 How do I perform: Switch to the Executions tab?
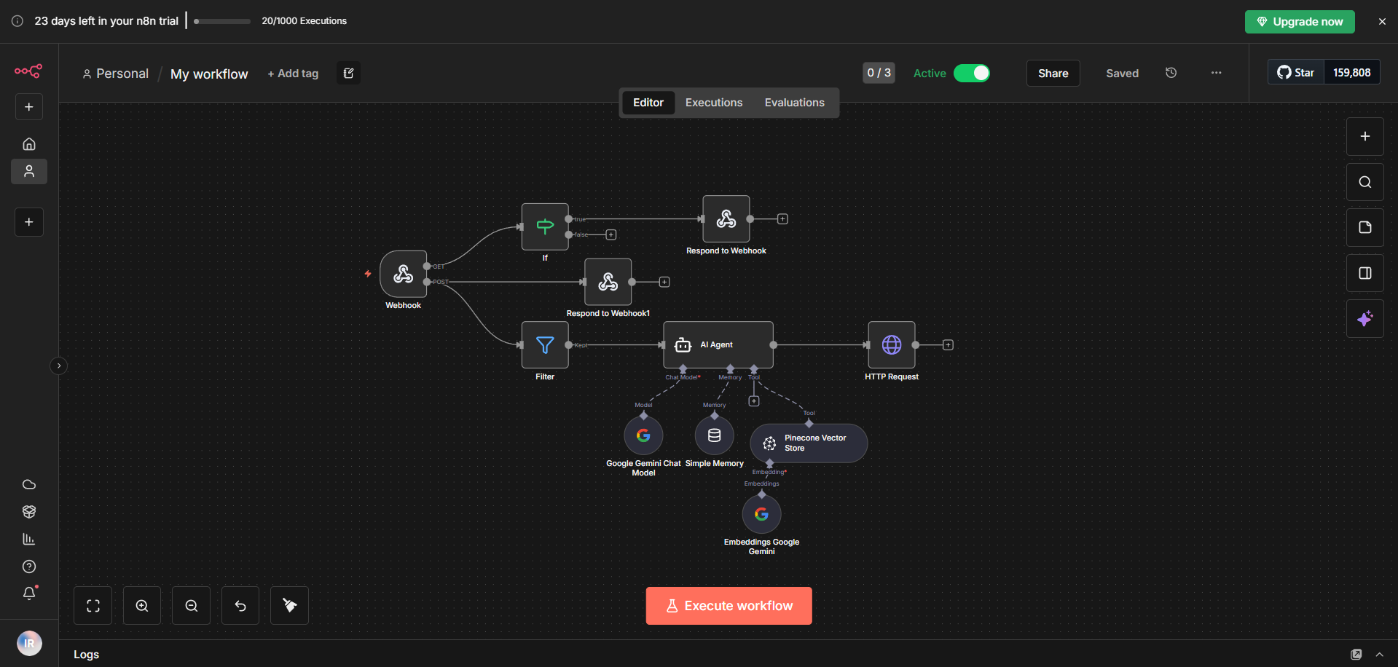coord(713,102)
